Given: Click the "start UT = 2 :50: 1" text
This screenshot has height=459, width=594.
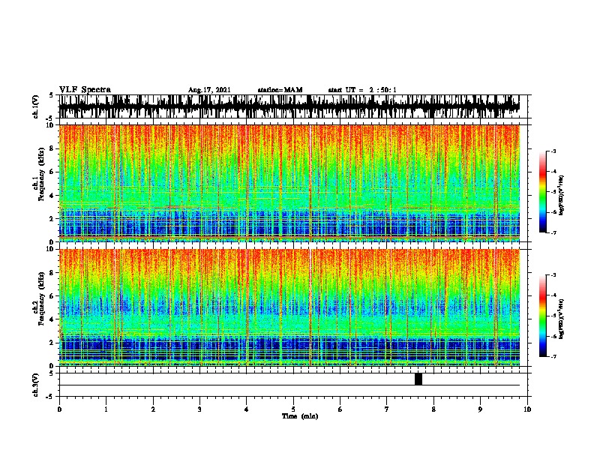Looking at the screenshot, I should pyautogui.click(x=362, y=90).
